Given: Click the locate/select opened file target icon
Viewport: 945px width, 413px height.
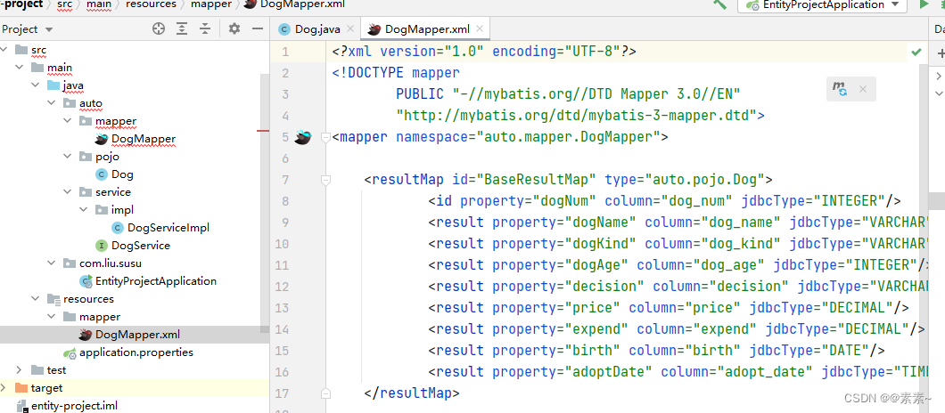Looking at the screenshot, I should pyautogui.click(x=159, y=28).
